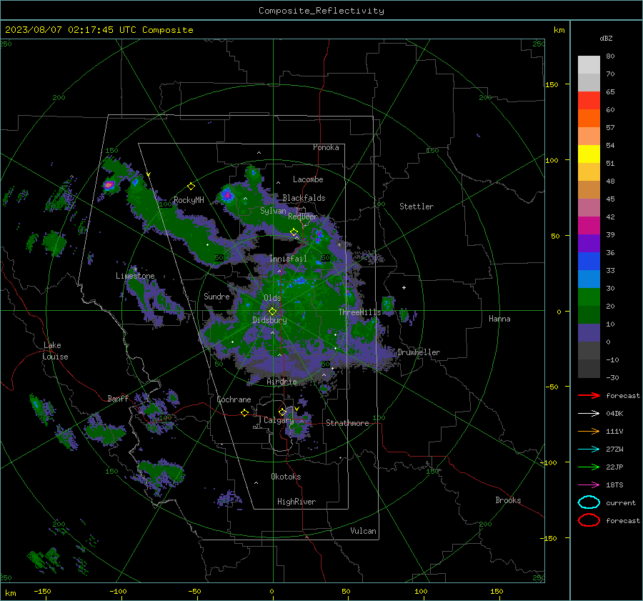
Task: Click the green 22JP arrow legend icon
Action: point(589,467)
